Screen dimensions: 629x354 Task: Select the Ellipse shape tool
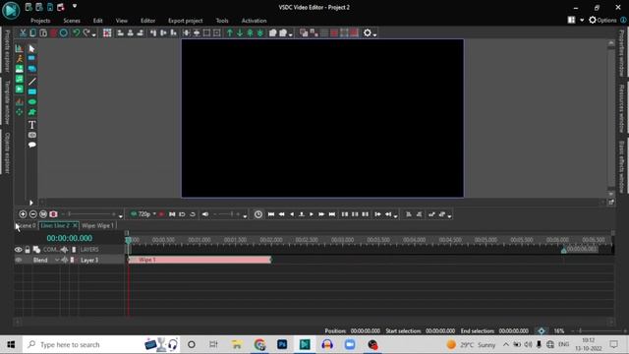point(32,102)
